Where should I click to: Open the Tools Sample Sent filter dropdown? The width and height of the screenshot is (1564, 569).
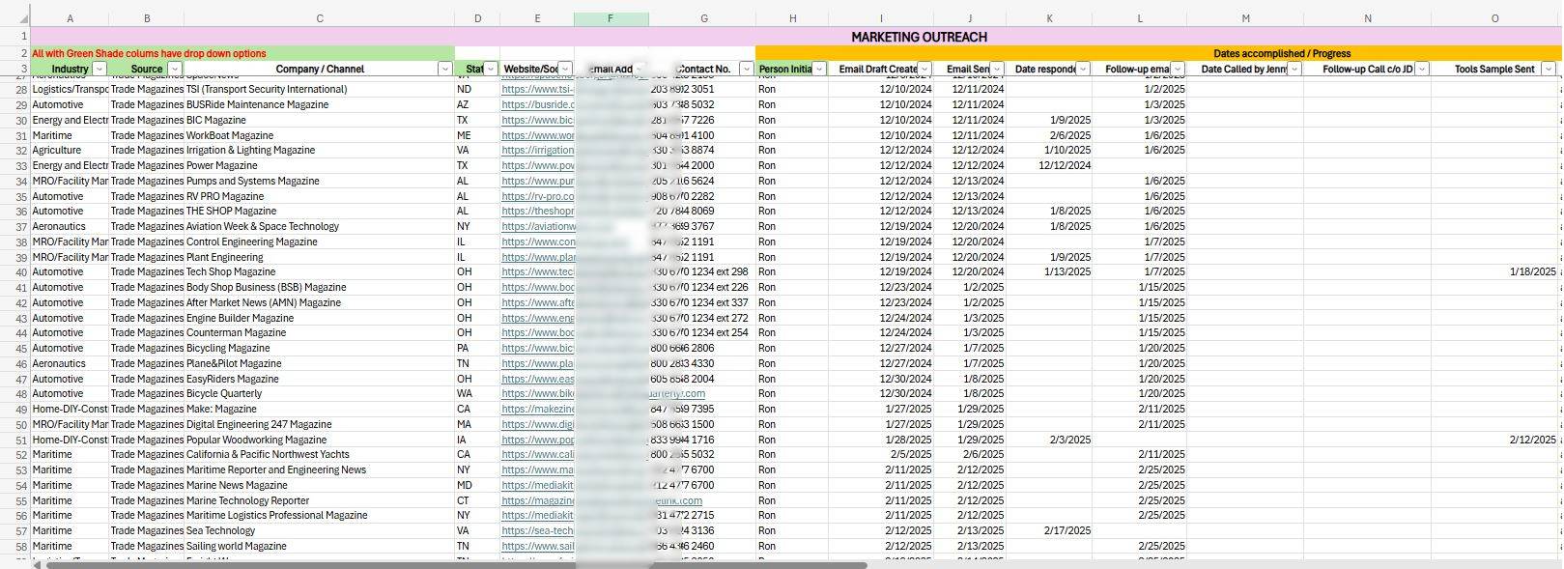point(1549,69)
